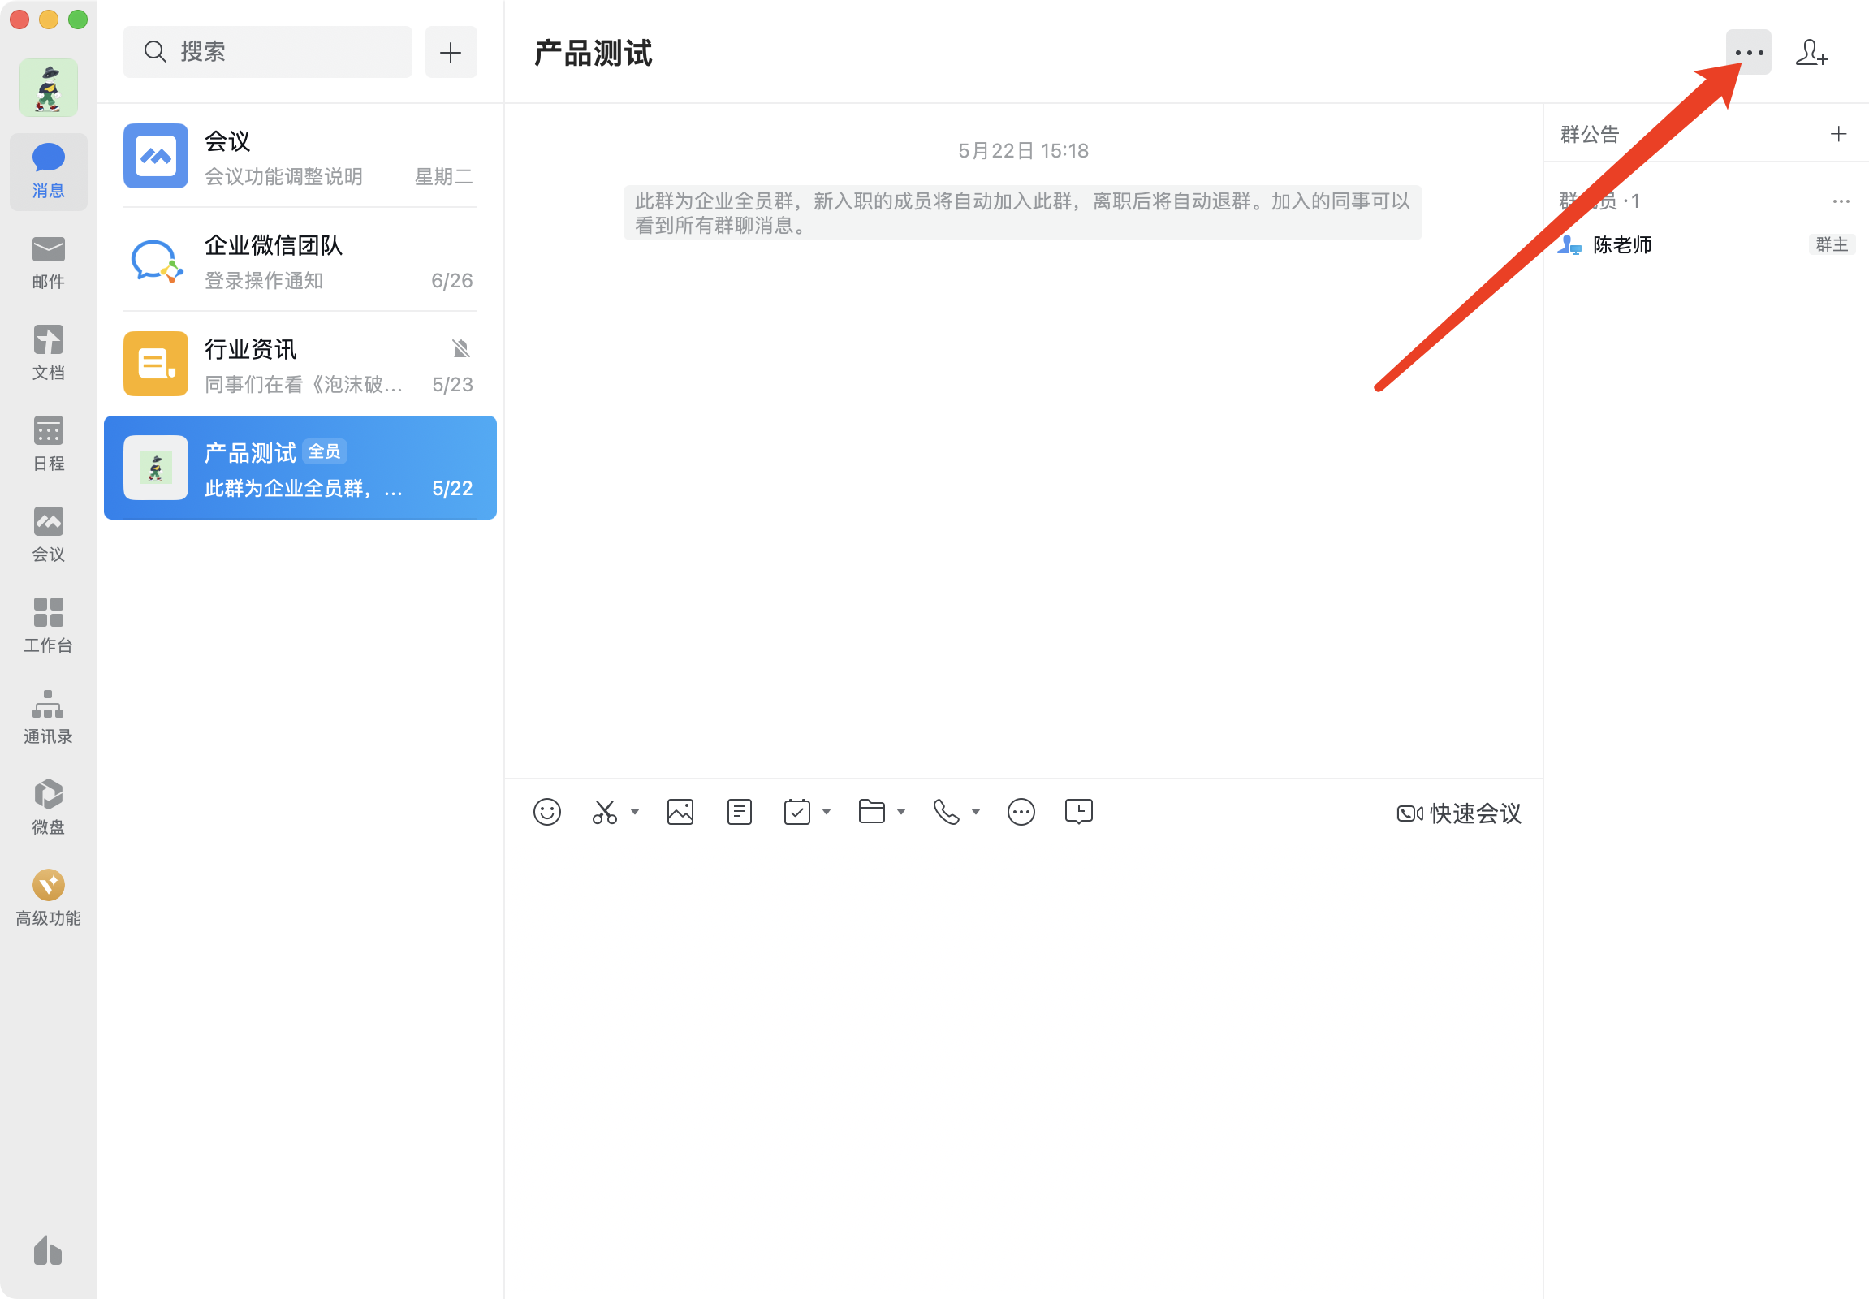The height and width of the screenshot is (1299, 1869).
Task: Add a group announcement with plus
Action: (1838, 133)
